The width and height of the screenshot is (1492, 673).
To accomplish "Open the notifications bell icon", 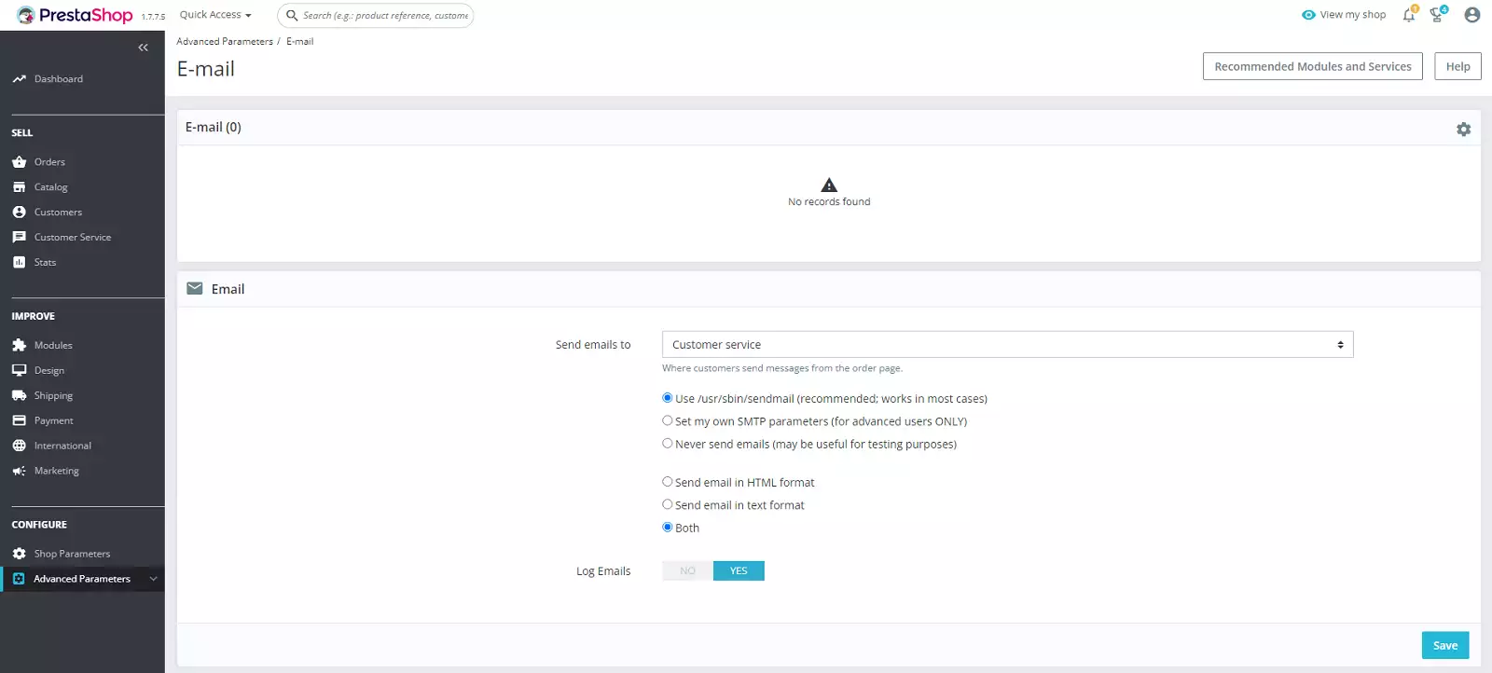I will point(1408,15).
